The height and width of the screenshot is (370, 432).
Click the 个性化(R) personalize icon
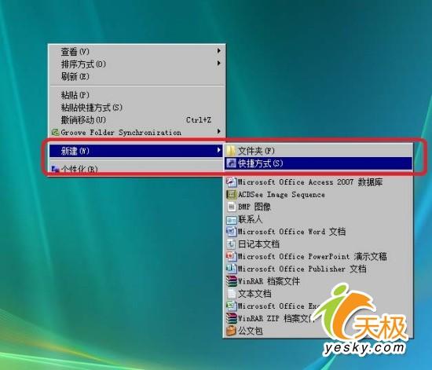tap(56, 168)
